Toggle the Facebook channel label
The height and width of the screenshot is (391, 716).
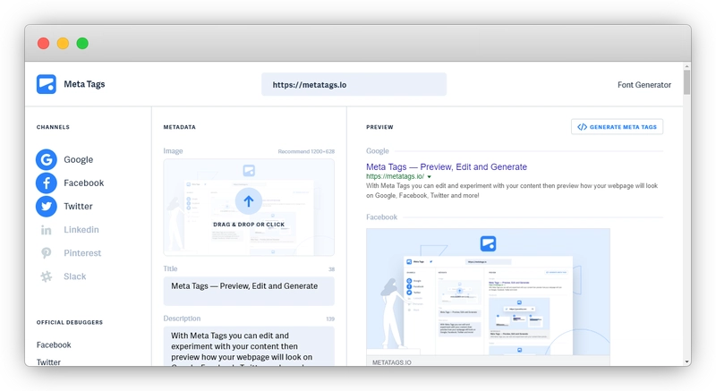point(83,183)
